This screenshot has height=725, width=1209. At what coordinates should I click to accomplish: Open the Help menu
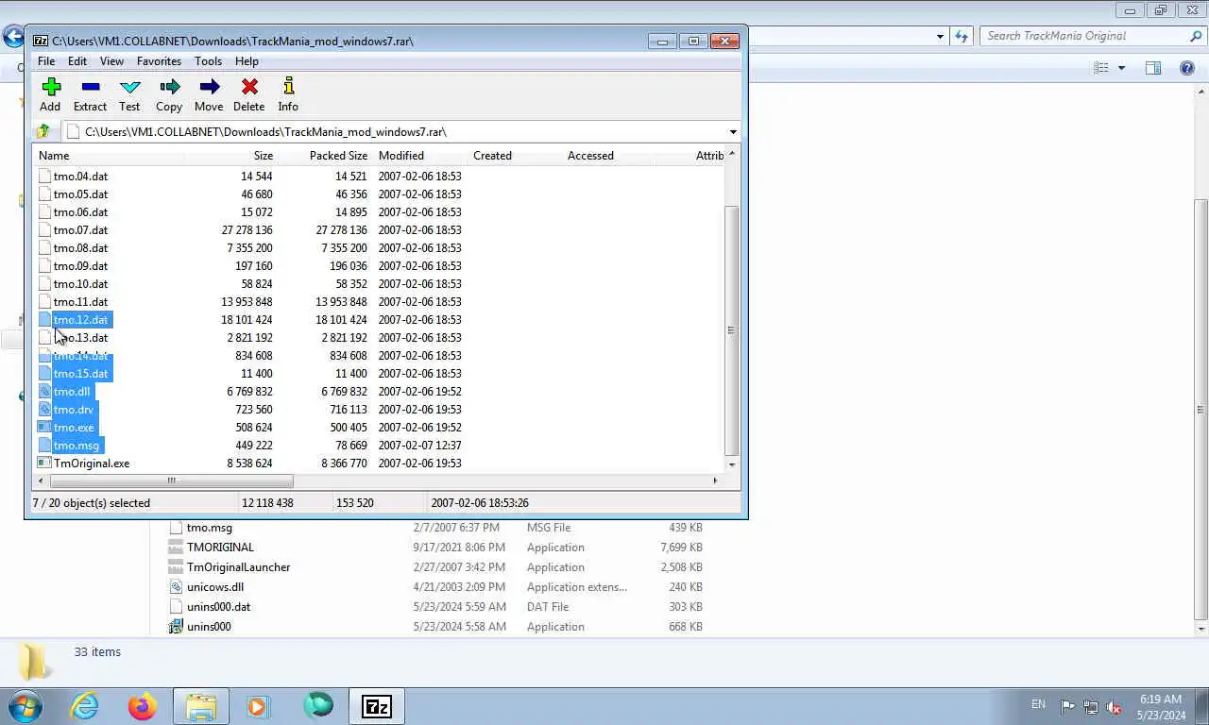coord(247,61)
